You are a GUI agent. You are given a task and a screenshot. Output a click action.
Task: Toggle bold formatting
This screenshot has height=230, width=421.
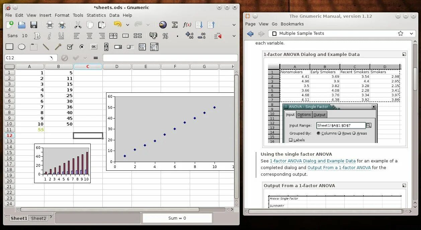pyautogui.click(x=37, y=36)
